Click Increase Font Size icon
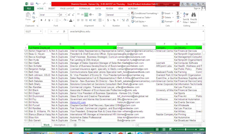This screenshot has width=238, height=134. click(69, 15)
